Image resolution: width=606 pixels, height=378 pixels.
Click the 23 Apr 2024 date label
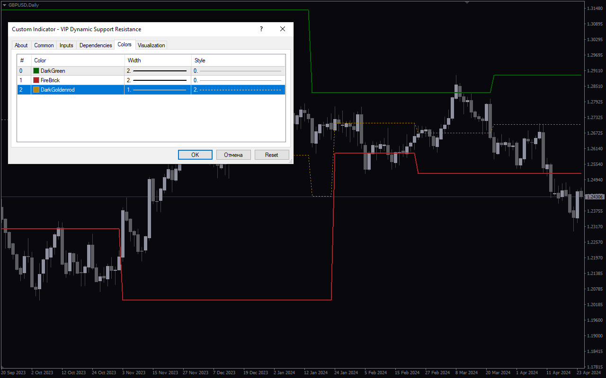click(589, 373)
